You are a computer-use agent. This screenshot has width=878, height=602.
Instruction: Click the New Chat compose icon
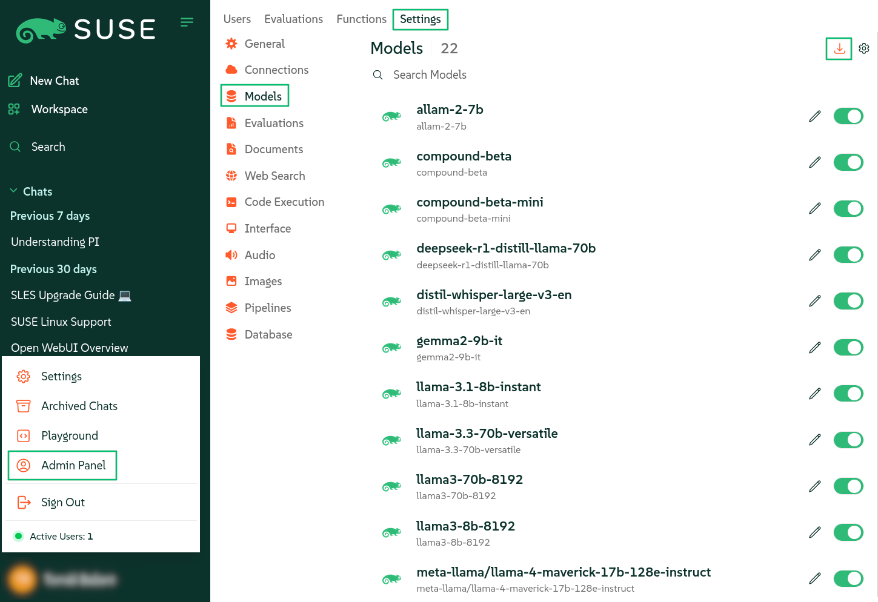15,81
